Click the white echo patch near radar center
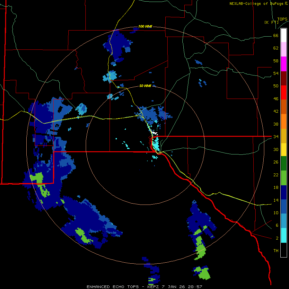The width and height of the screenshot is (289, 289). (x=154, y=133)
